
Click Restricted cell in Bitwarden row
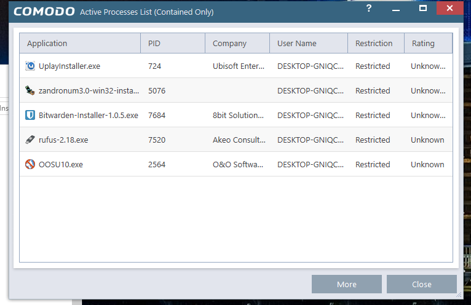(373, 116)
